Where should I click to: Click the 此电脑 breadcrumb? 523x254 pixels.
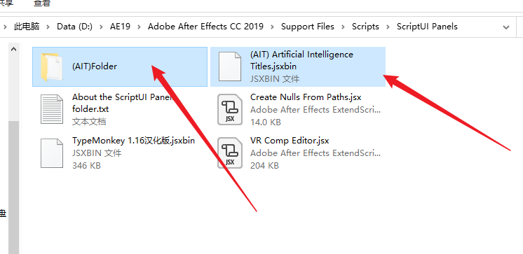click(27, 27)
